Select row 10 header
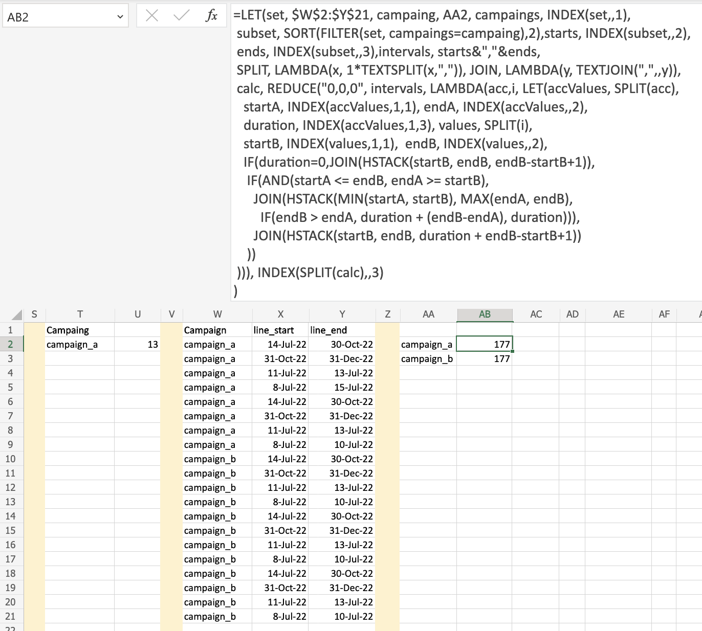This screenshot has height=631, width=702. tap(11, 459)
